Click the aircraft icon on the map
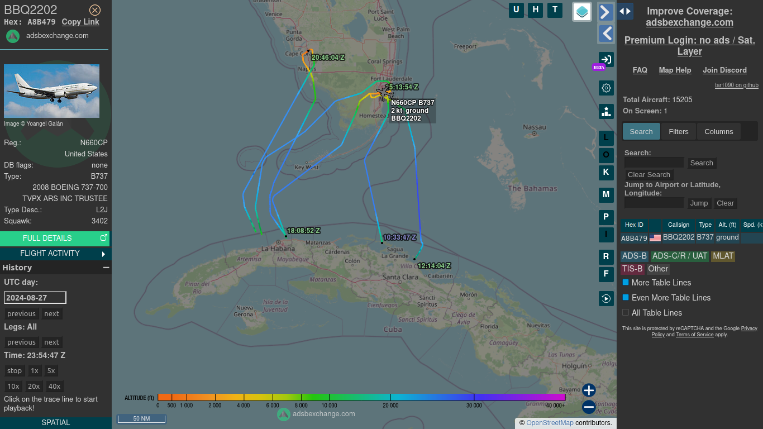 click(385, 92)
